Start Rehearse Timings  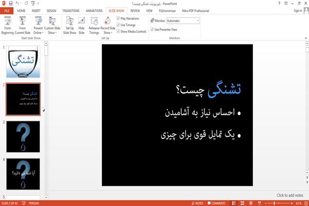[x=94, y=25]
